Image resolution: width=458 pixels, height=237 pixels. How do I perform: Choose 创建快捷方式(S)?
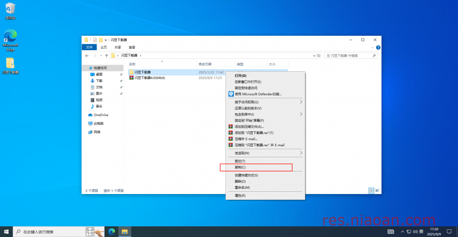(x=265, y=175)
